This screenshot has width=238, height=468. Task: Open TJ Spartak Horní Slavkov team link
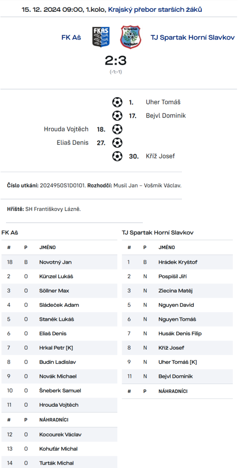[192, 37]
